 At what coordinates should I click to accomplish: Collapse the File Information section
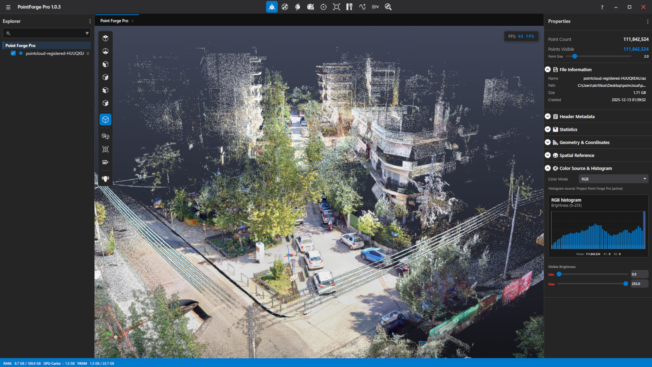point(548,69)
